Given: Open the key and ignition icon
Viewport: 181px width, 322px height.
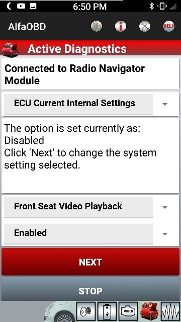Looking at the screenshot, I should [x=86, y=311].
